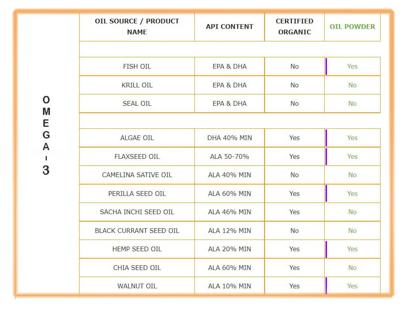The width and height of the screenshot is (409, 309).
Task: Click the CHIA SEED OIL name
Action: 137,268
